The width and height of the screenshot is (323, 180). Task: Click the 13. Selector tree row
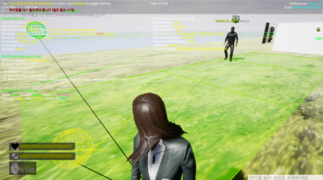point(19,72)
